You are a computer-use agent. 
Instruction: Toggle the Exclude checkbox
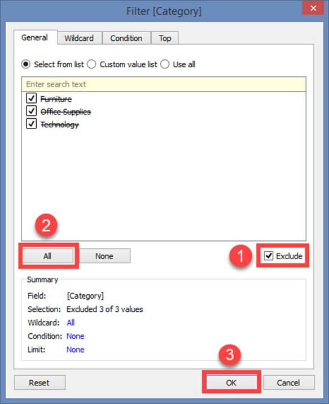tap(269, 256)
